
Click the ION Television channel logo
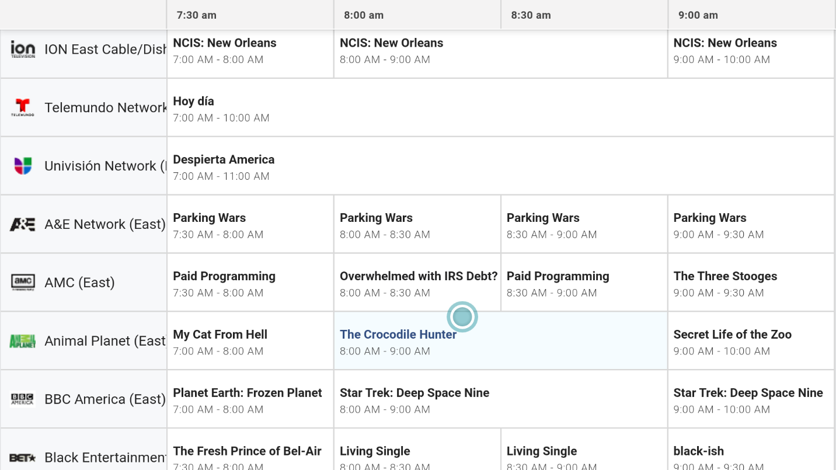coord(23,49)
